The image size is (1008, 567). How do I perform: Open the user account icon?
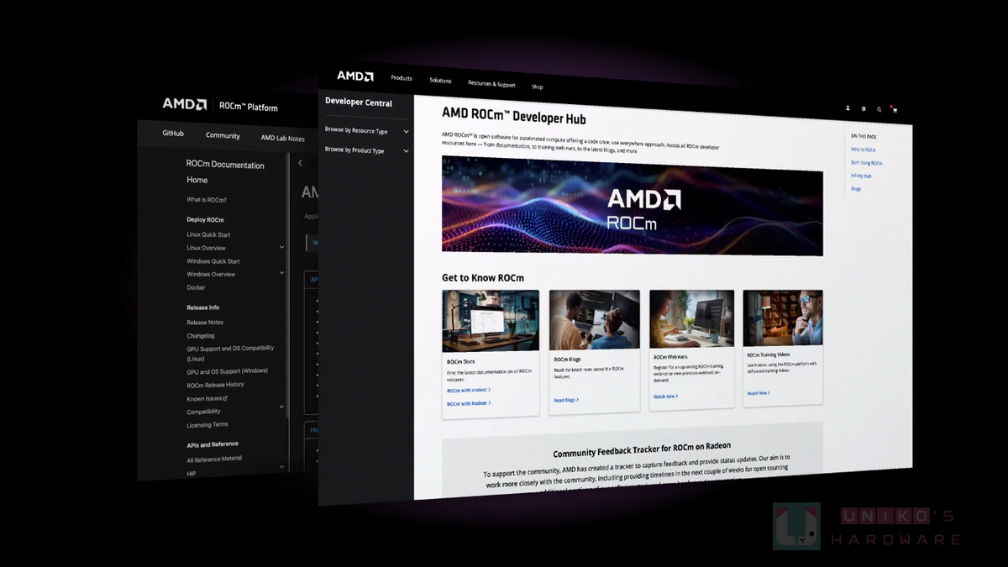[x=848, y=108]
